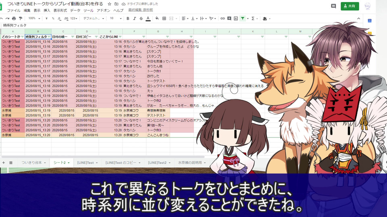Open filter on どのシートか column header
Image resolution: width=387 pixels, height=217 pixels.
(23, 37)
